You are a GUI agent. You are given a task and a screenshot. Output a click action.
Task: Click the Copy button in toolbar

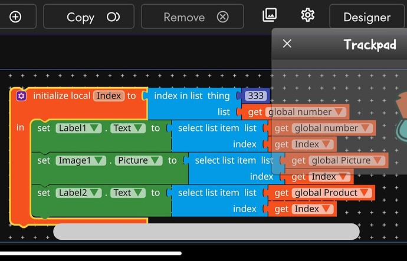click(88, 16)
